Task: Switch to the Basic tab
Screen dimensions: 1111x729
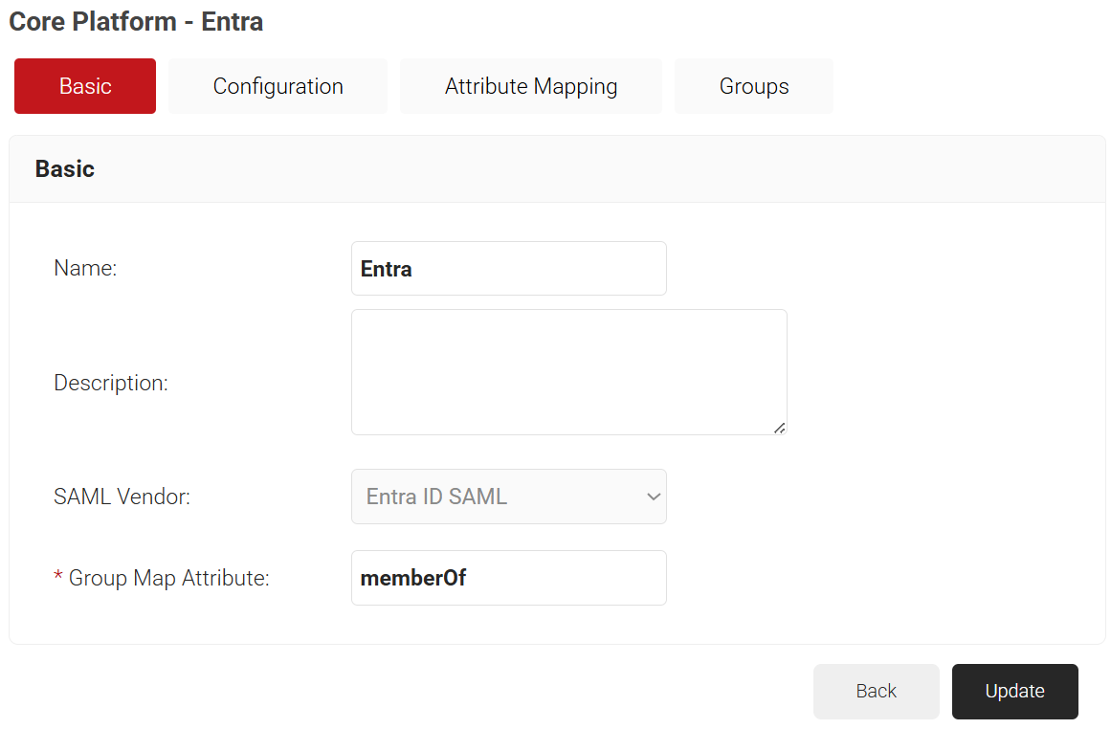Action: tap(85, 86)
